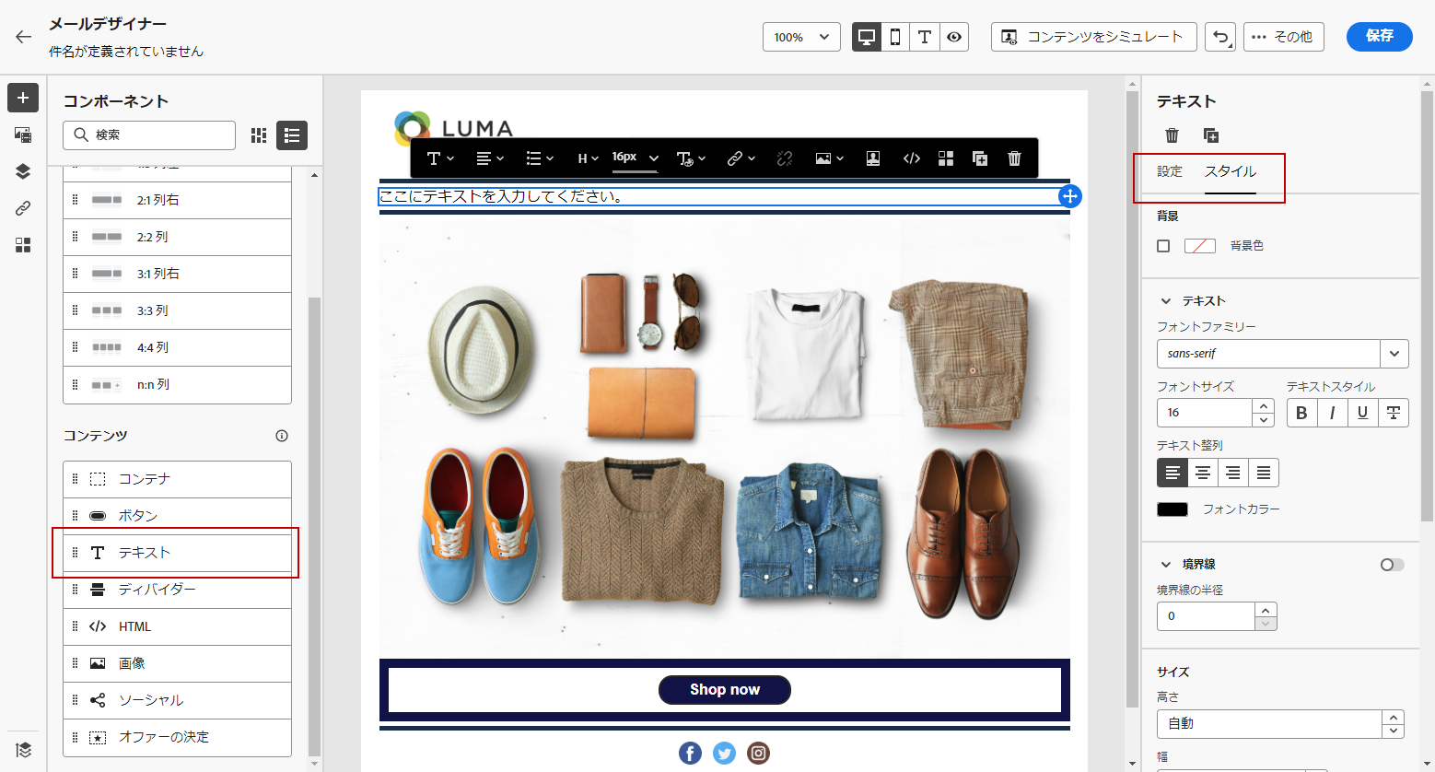This screenshot has height=772, width=1435.
Task: Switch to the 設定 tab
Action: coord(1170,171)
